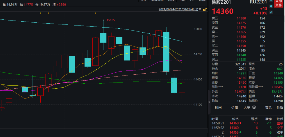Click the 大单 column header
The height and width of the screenshot is (137, 285).
[247, 108]
